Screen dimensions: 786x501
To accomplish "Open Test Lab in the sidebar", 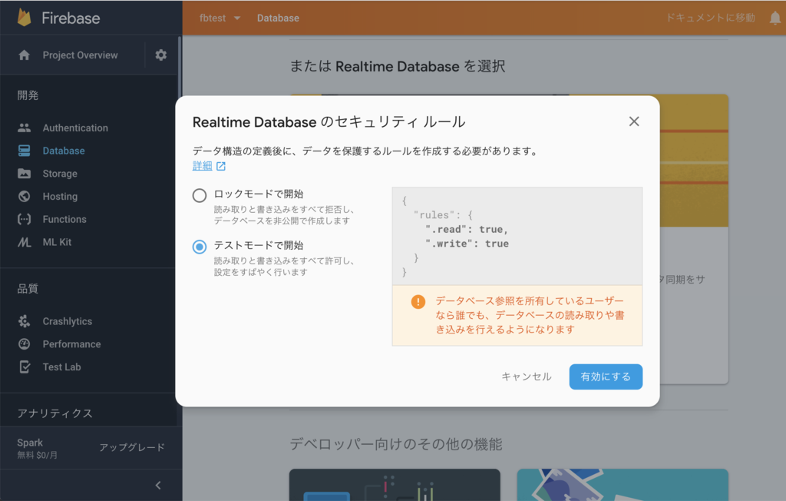I will coord(61,367).
